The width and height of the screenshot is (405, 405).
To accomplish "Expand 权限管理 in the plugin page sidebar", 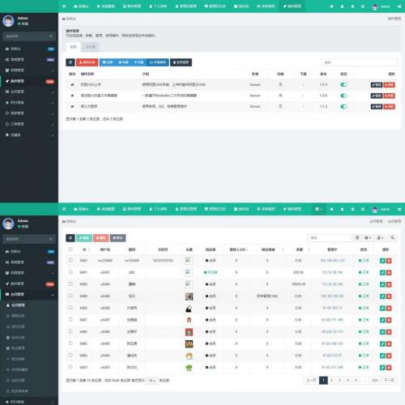I will pos(29,70).
